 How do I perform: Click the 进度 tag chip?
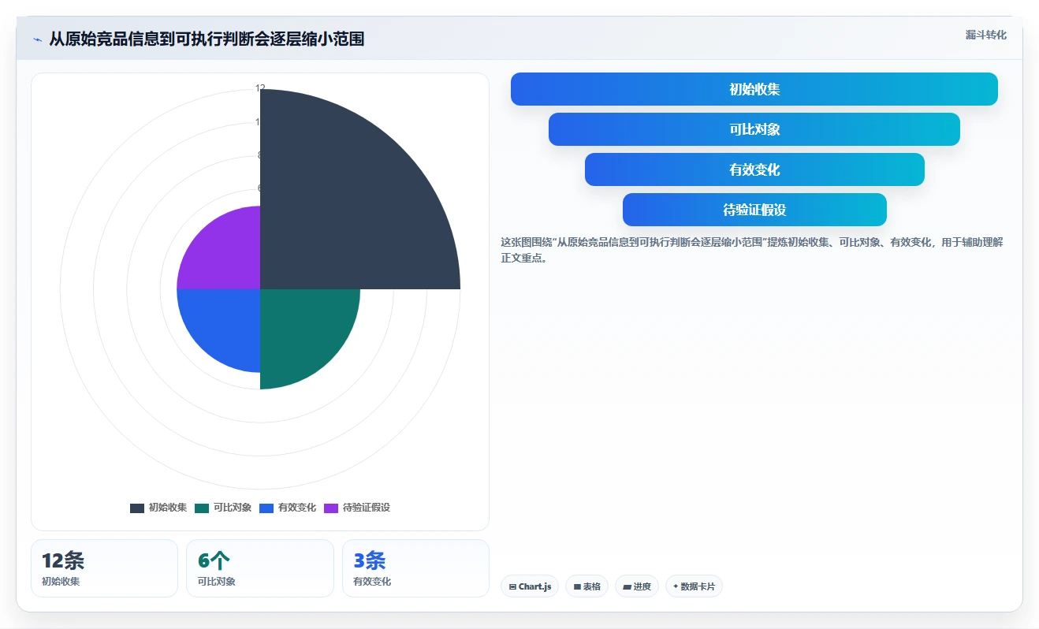pyautogui.click(x=637, y=586)
